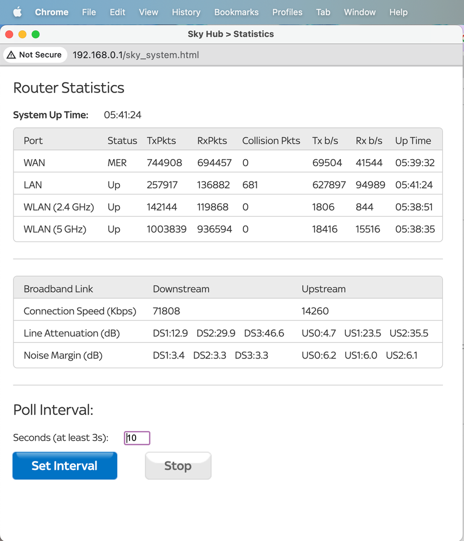Open the Profiles menu

pyautogui.click(x=287, y=12)
